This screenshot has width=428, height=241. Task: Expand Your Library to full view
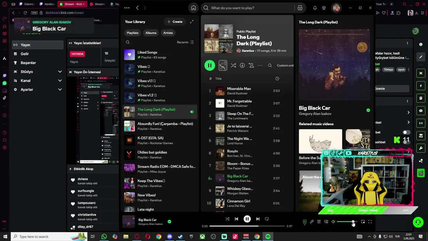click(192, 22)
